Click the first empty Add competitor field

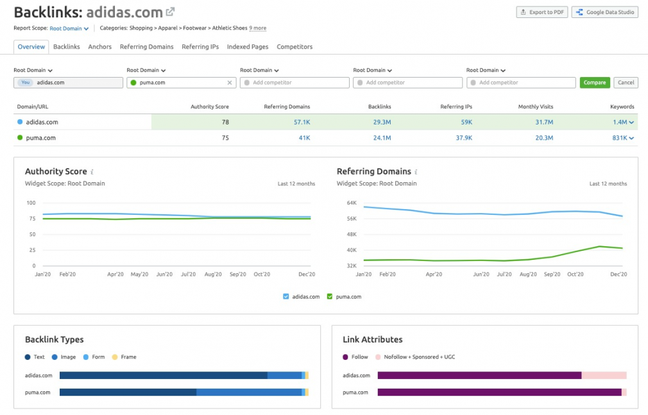click(294, 83)
